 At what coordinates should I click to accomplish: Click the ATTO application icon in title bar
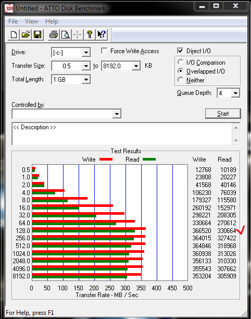click(x=9, y=8)
